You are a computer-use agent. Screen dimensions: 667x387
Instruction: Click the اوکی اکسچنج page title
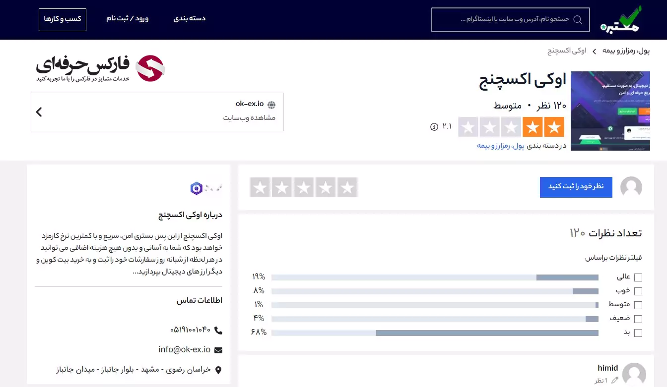click(x=523, y=81)
